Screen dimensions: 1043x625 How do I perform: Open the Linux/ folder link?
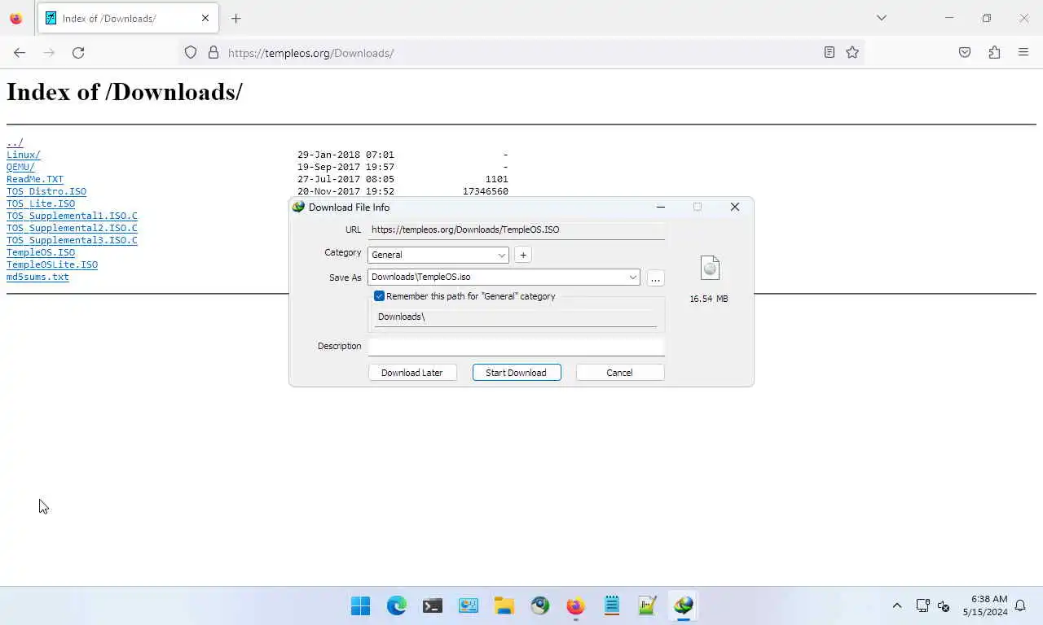pos(24,155)
